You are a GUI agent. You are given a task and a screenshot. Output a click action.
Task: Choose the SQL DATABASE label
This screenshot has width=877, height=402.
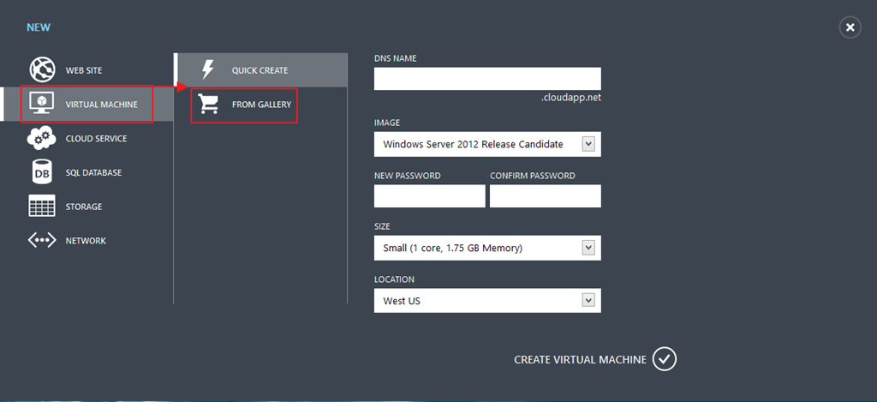coord(93,172)
